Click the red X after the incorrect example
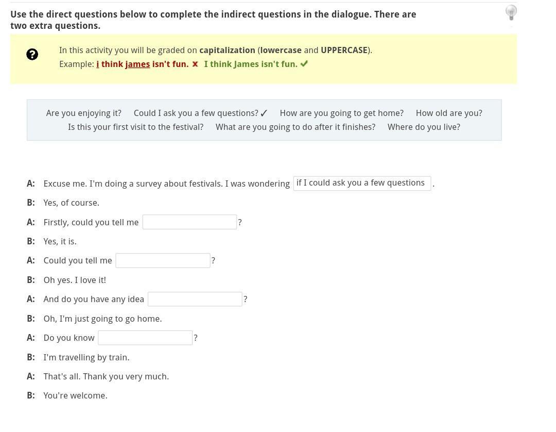Image resolution: width=556 pixels, height=432 pixels. point(195,64)
